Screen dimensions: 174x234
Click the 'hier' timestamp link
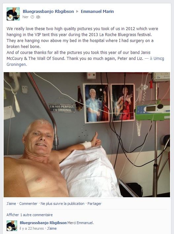point(25,17)
